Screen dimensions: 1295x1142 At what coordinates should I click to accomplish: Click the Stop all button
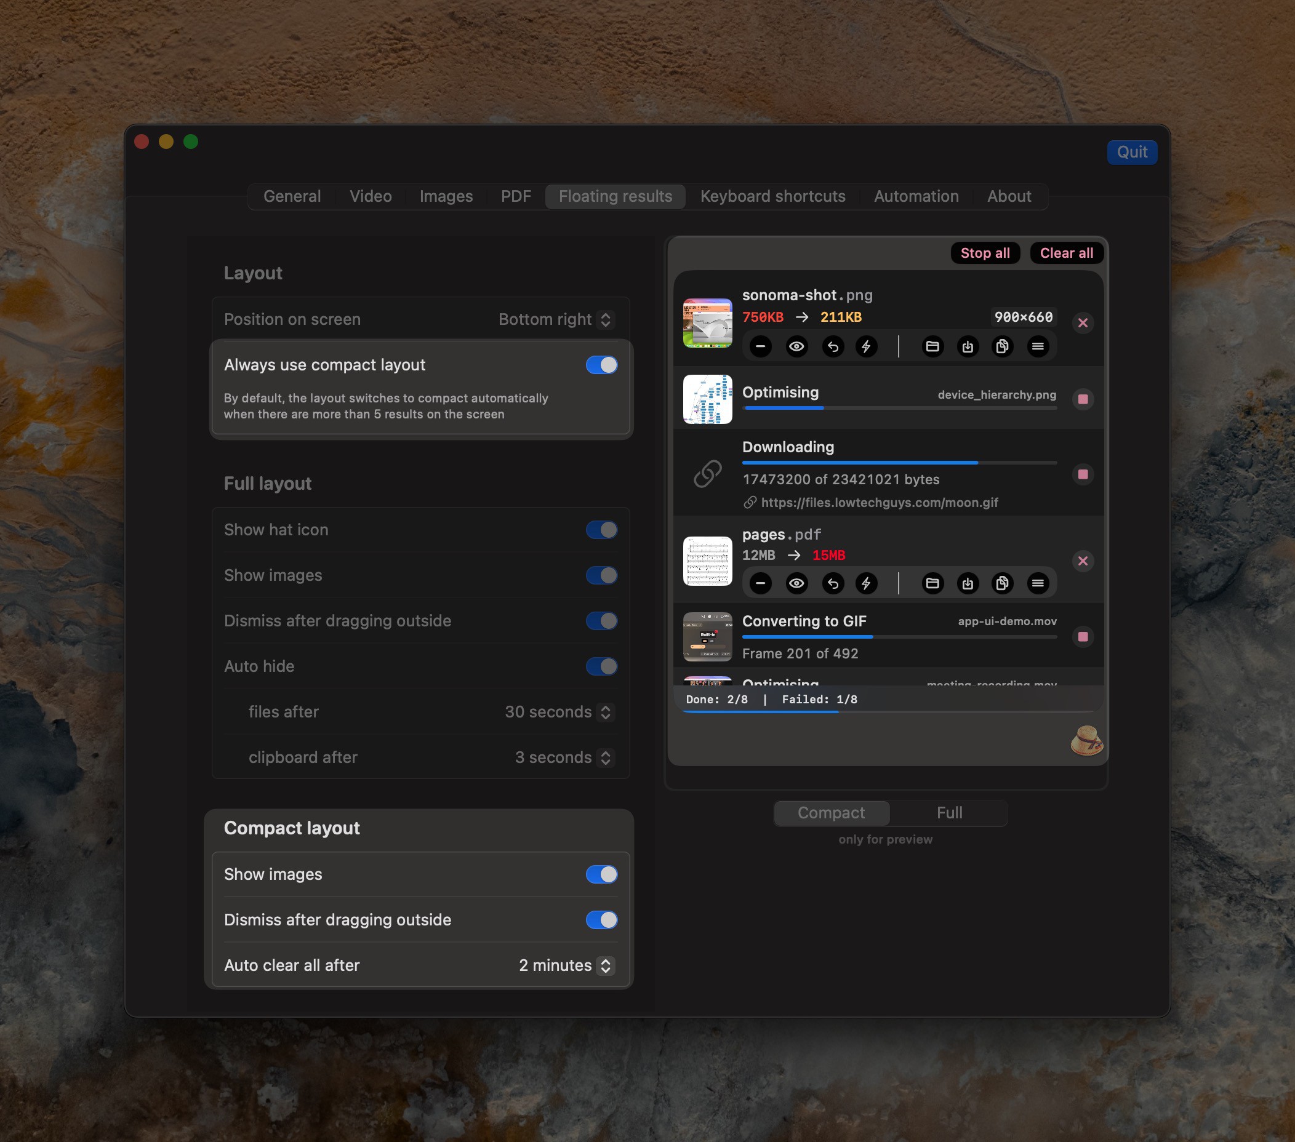point(985,253)
